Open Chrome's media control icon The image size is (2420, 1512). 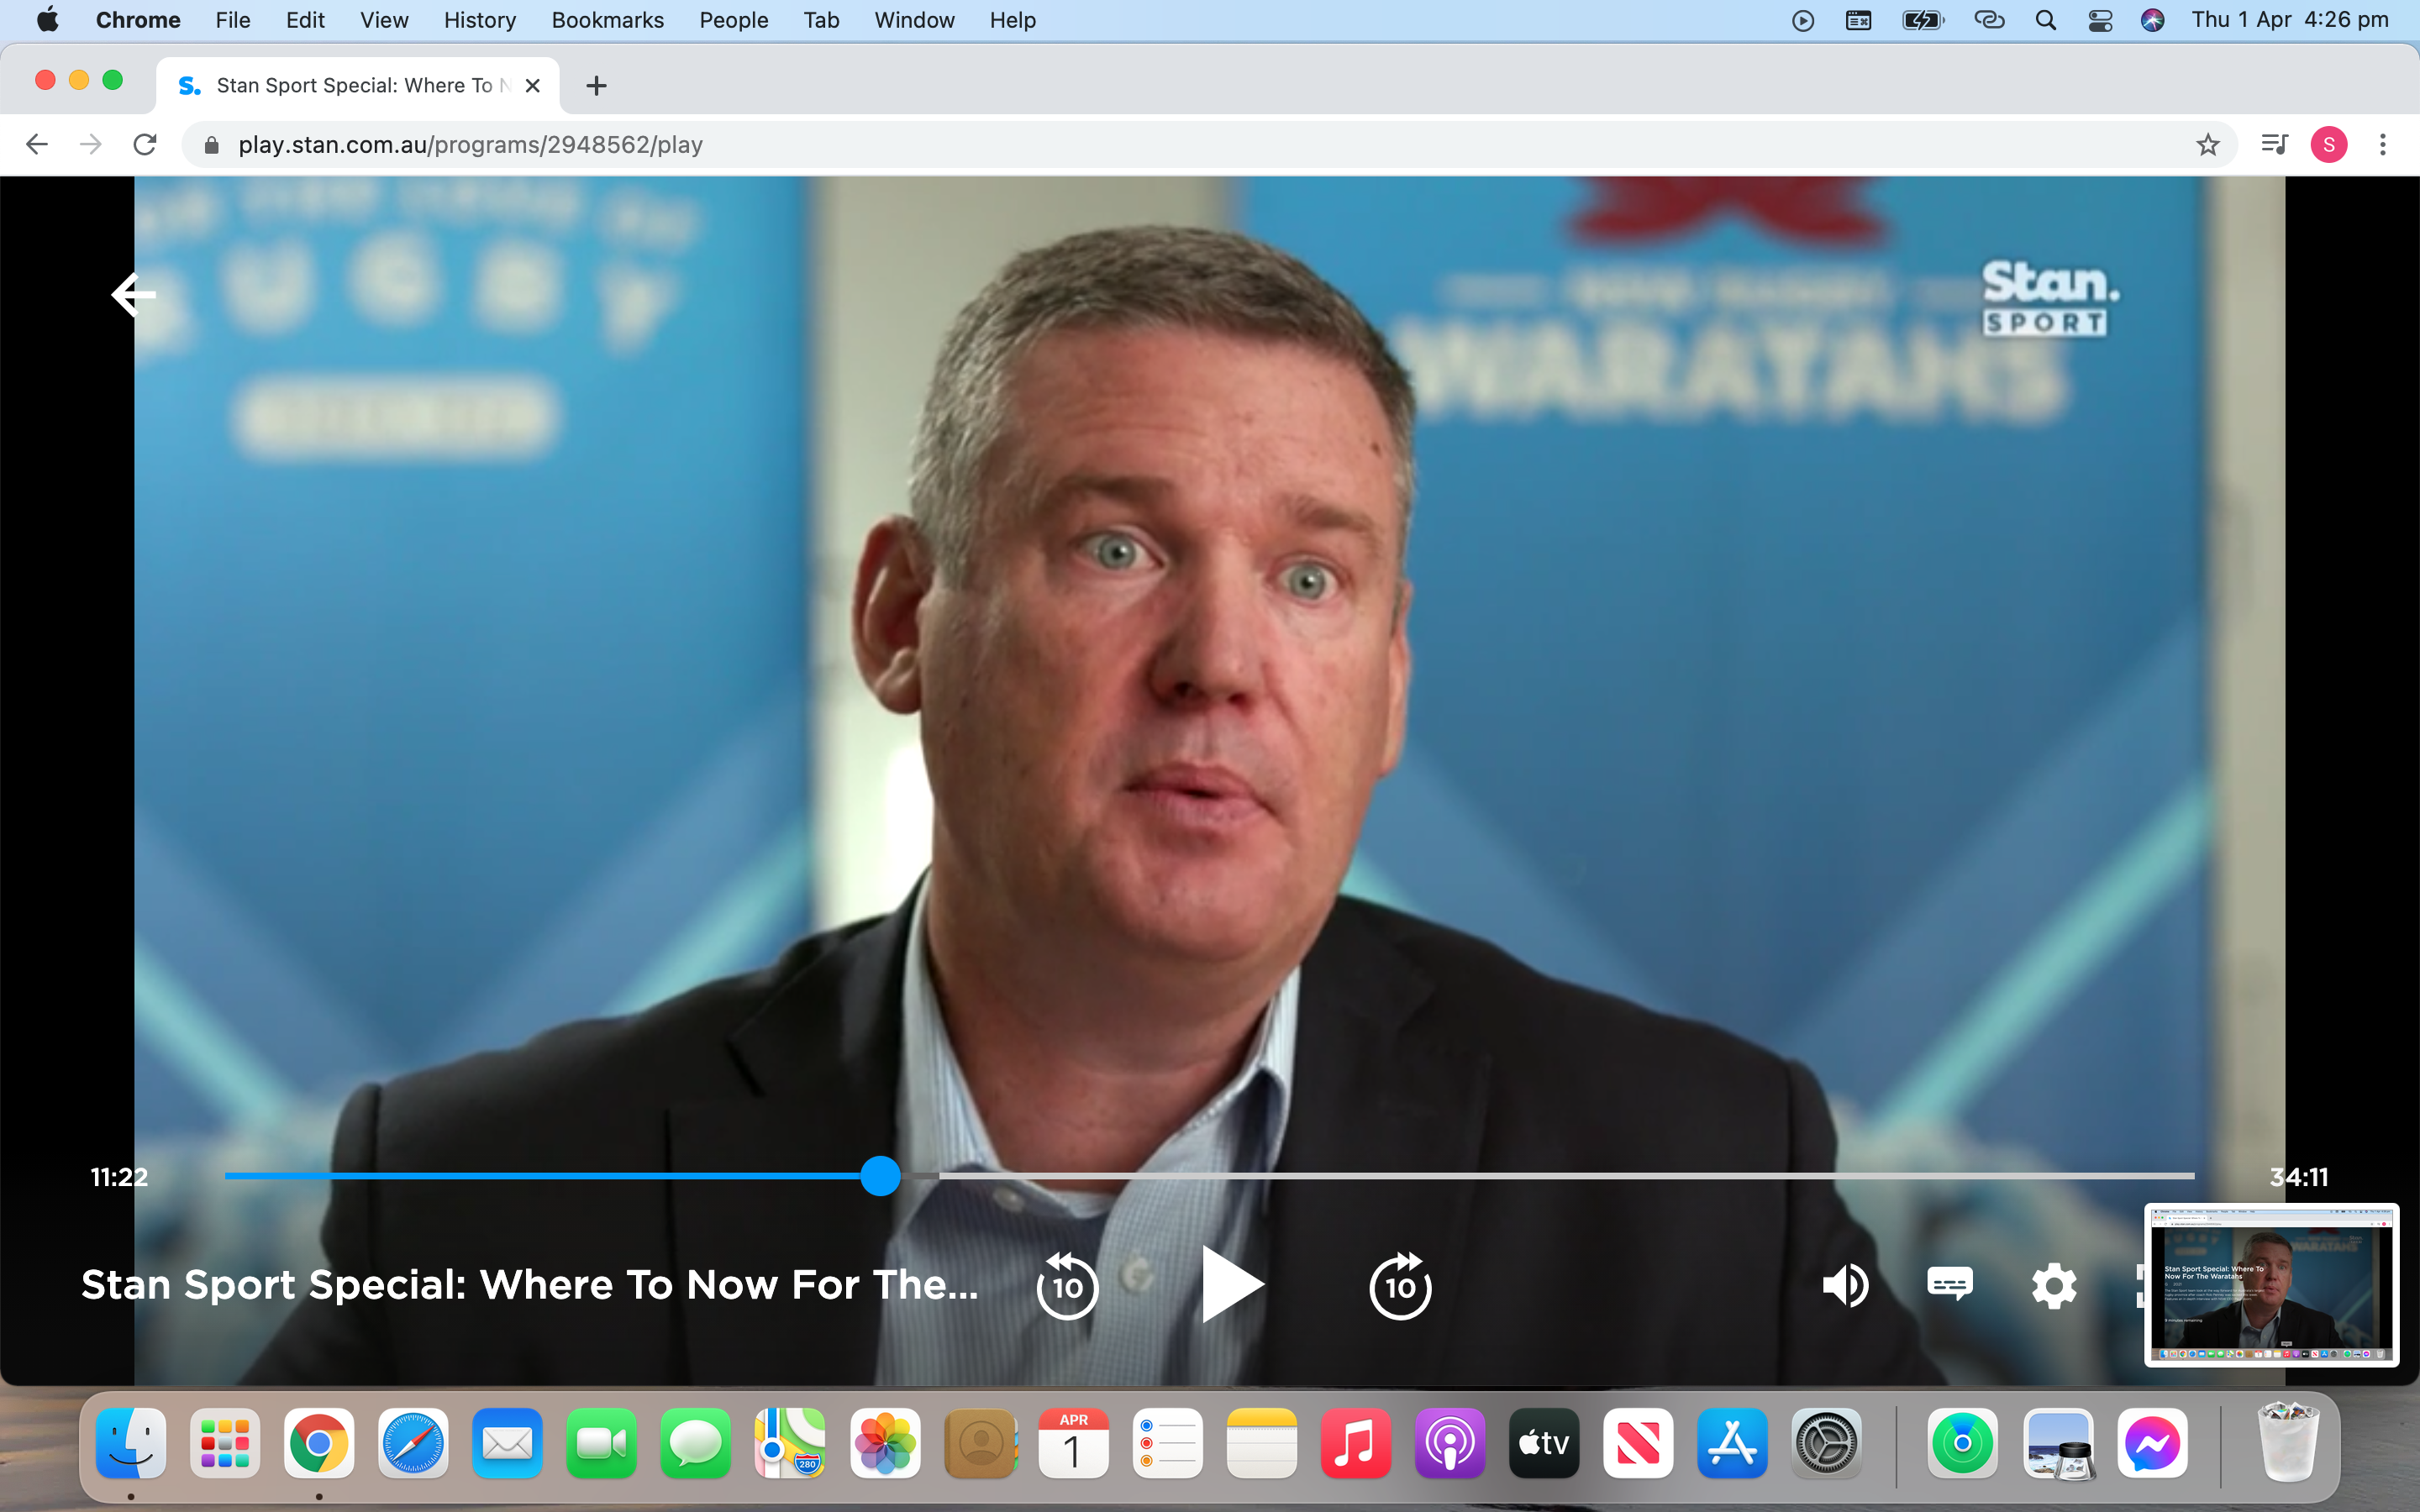click(2274, 145)
